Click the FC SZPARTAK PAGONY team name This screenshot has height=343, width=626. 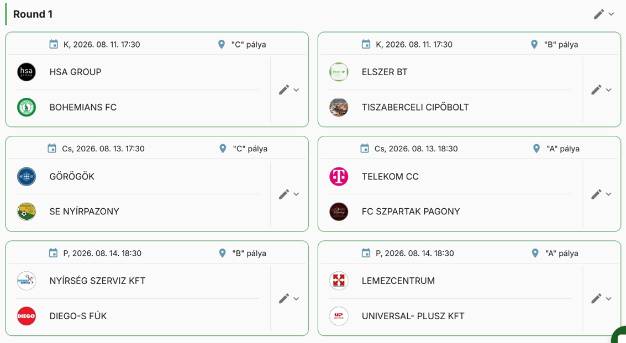411,212
